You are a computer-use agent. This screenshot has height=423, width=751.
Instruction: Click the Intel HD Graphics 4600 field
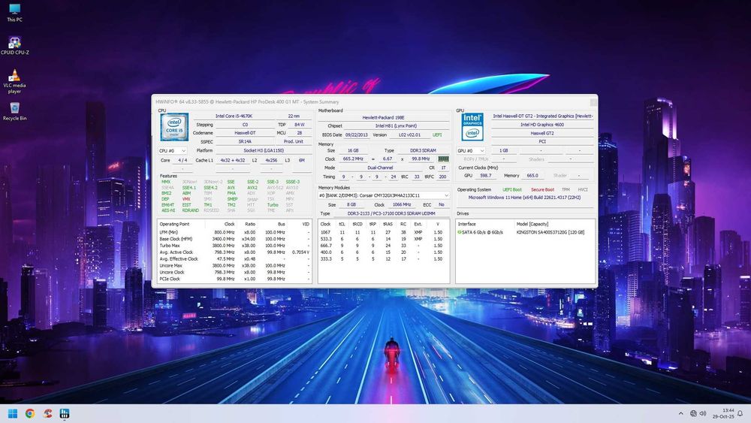(x=542, y=125)
